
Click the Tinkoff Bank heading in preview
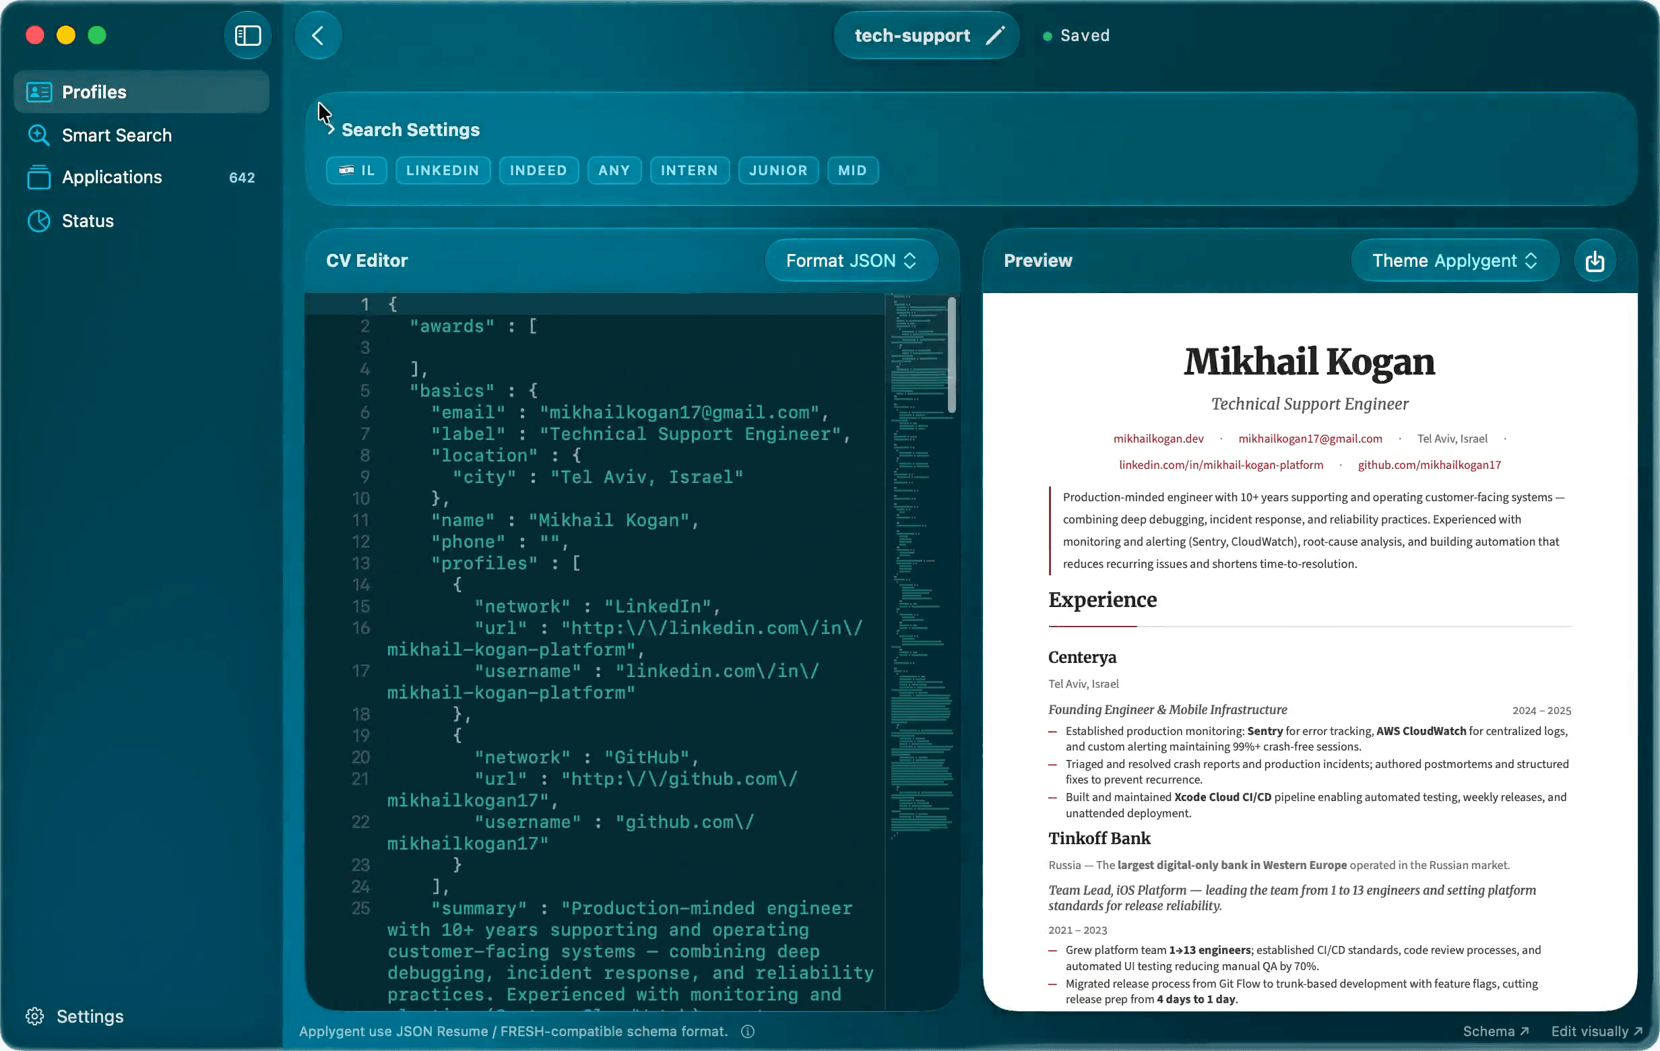1099,838
